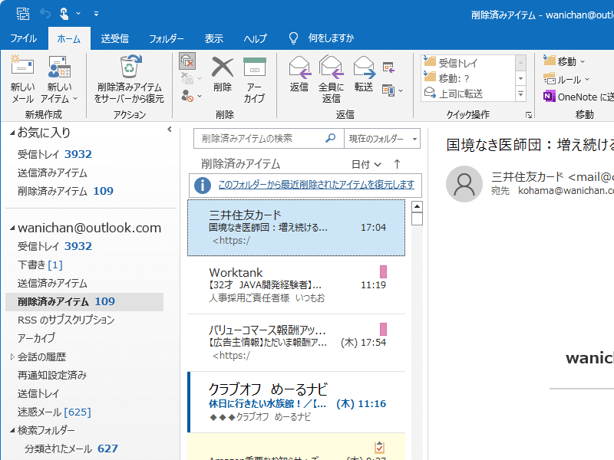Open the 送信トレイ folder
Screen dimensions: 614x460
[38, 393]
